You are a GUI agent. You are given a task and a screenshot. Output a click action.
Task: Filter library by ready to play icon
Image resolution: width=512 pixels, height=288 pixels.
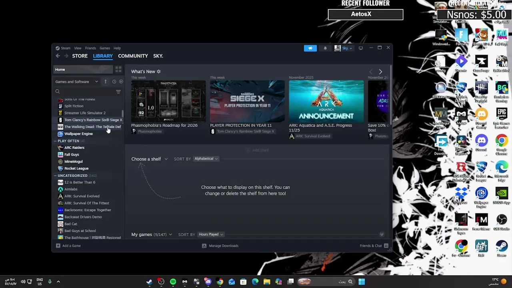121,82
